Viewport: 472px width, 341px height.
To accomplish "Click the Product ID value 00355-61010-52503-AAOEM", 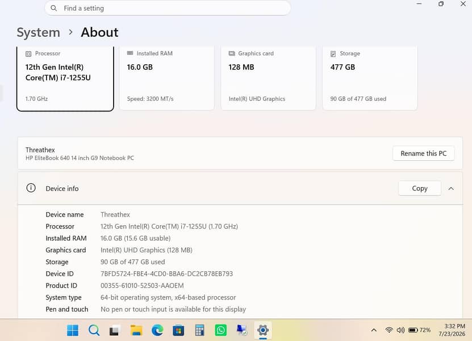I will tap(142, 285).
